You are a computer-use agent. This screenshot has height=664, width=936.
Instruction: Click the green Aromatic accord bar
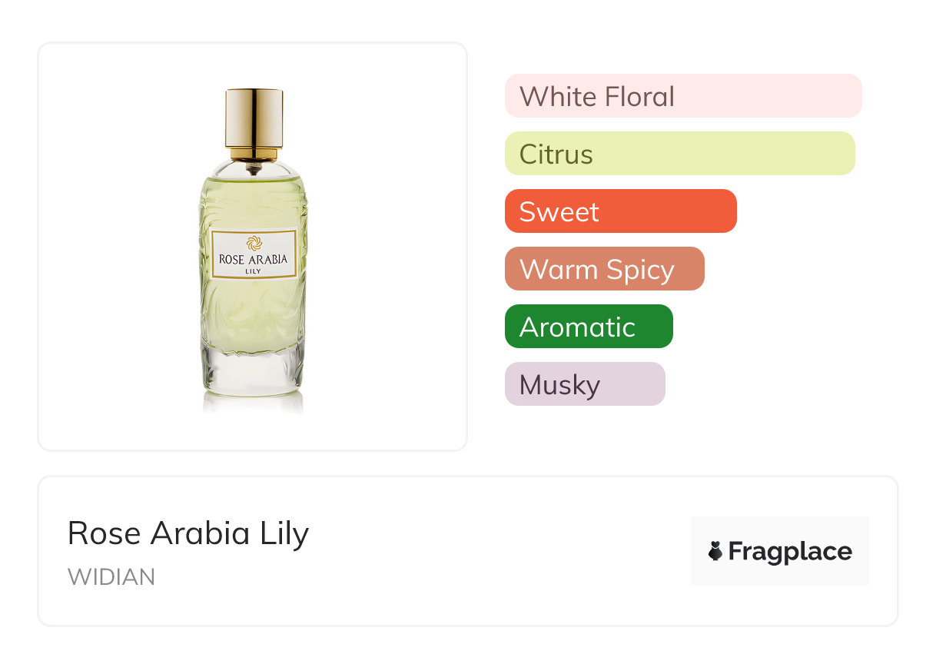589,327
